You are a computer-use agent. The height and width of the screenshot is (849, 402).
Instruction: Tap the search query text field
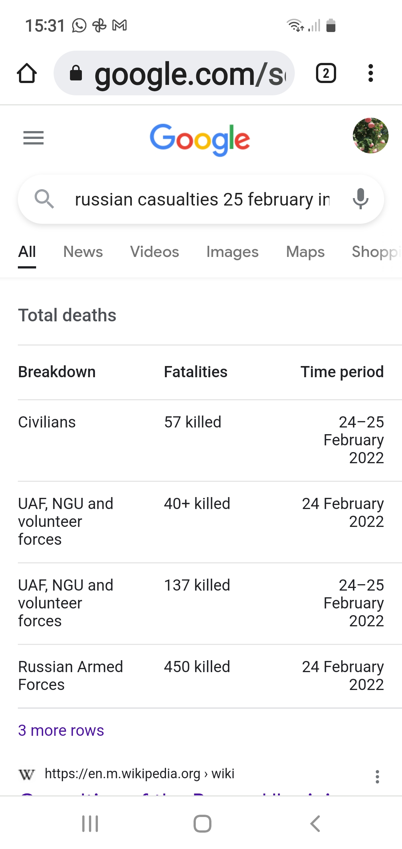pos(202,199)
